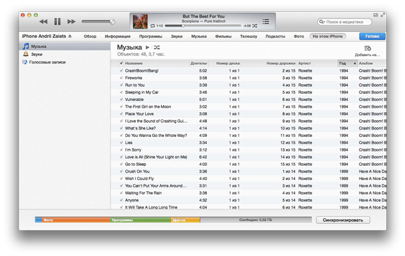
Task: Open the Информация tab
Action: click(x=118, y=36)
